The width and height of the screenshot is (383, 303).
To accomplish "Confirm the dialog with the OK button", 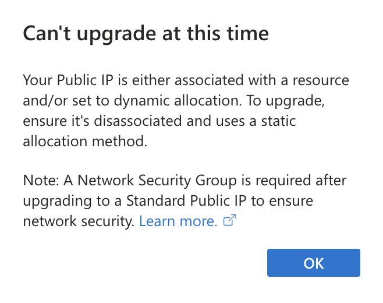I will point(313,263).
